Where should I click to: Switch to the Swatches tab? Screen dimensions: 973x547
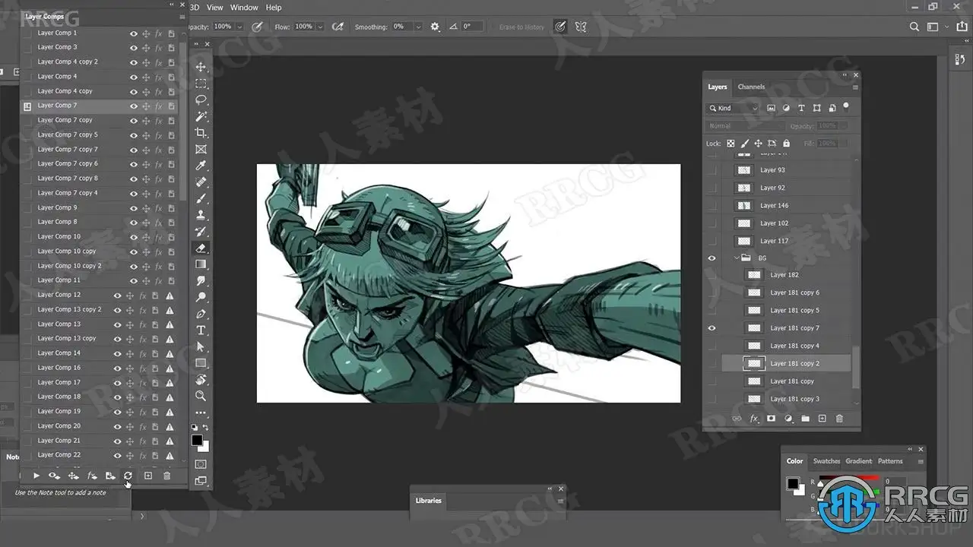click(x=826, y=461)
